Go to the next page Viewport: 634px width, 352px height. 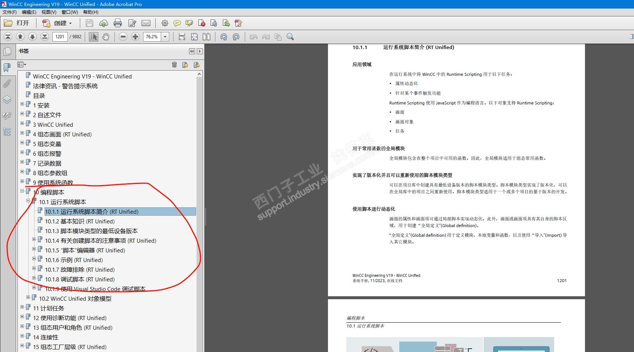(32, 37)
